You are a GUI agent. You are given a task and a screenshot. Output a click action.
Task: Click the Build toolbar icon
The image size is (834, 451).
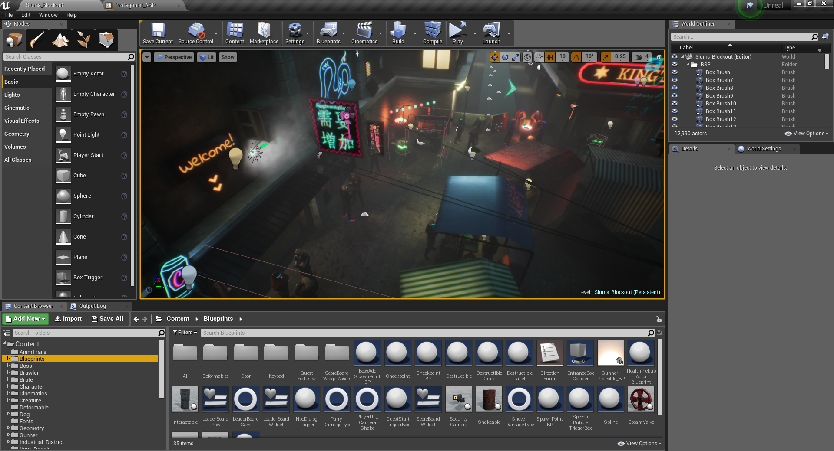click(398, 33)
